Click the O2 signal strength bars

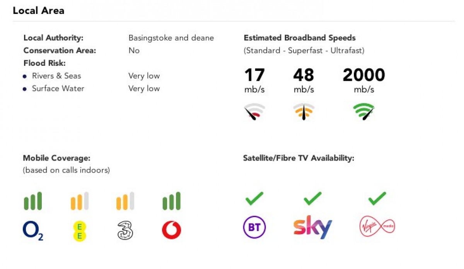pyautogui.click(x=33, y=201)
